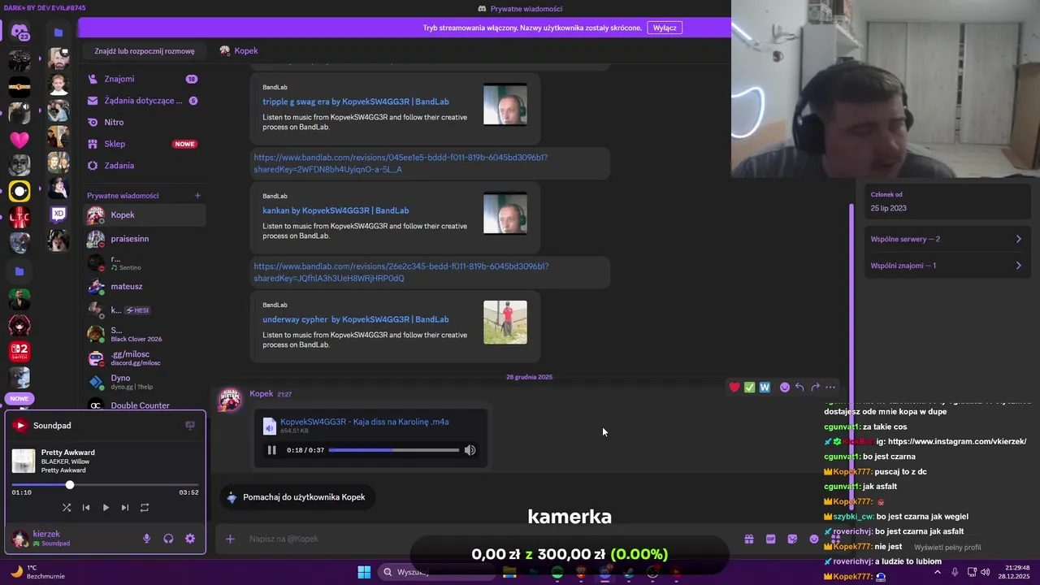Open the apps icon in message bar

coord(835,539)
